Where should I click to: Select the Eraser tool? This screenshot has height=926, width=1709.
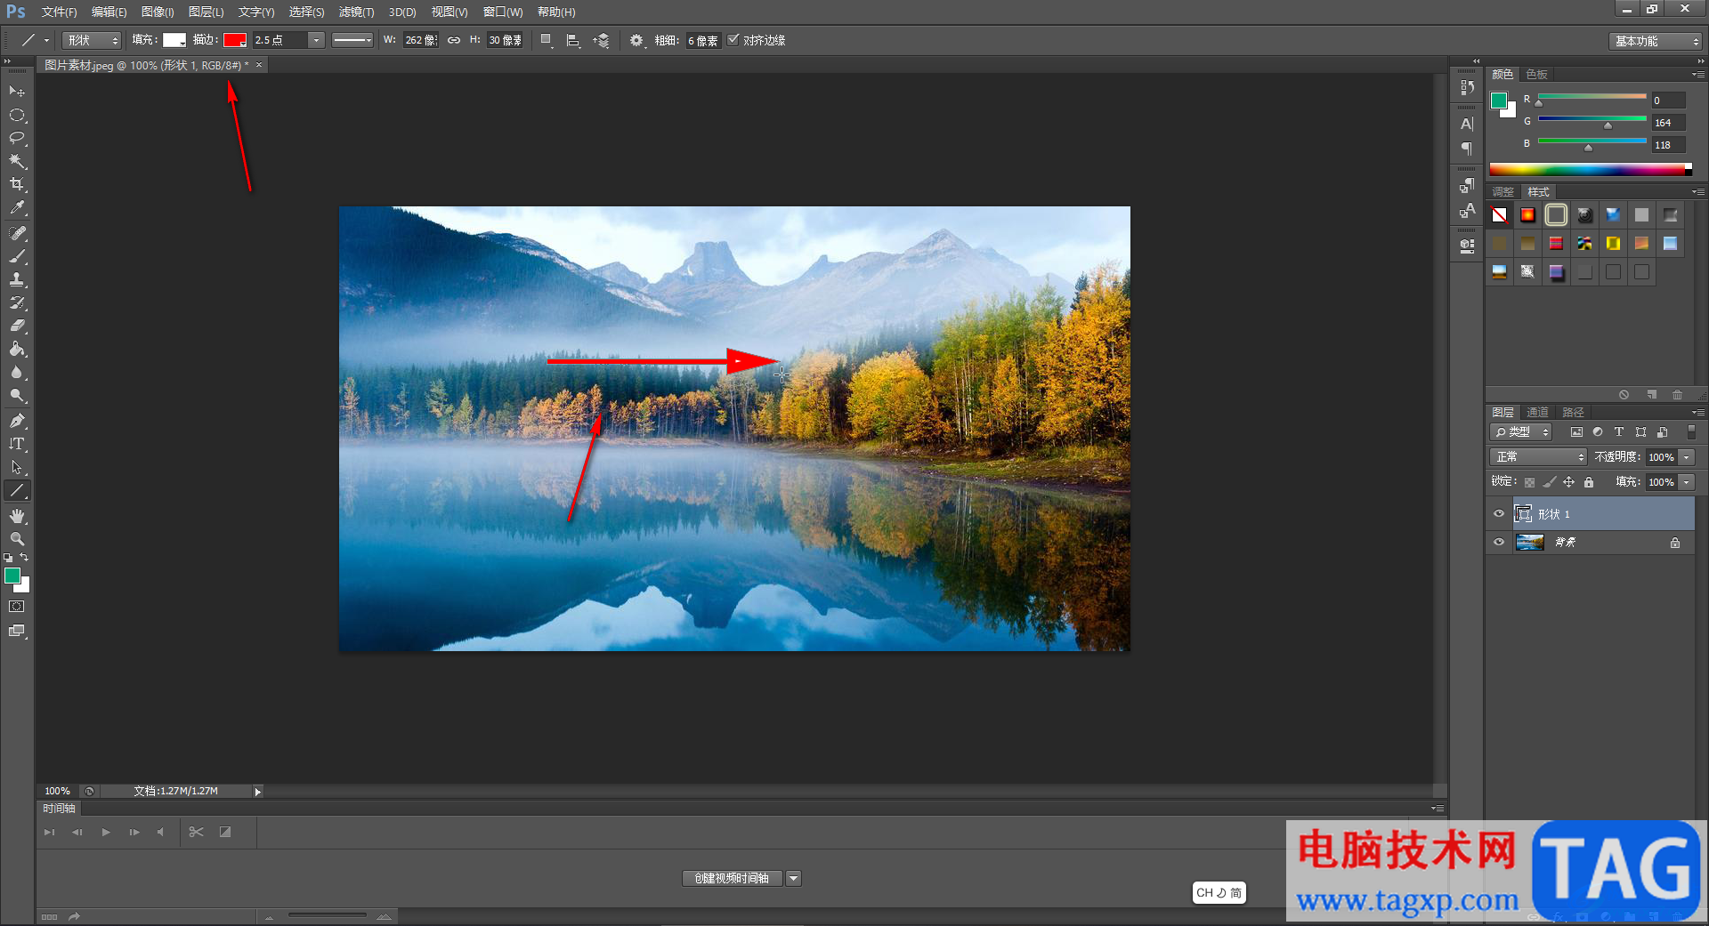pyautogui.click(x=17, y=326)
